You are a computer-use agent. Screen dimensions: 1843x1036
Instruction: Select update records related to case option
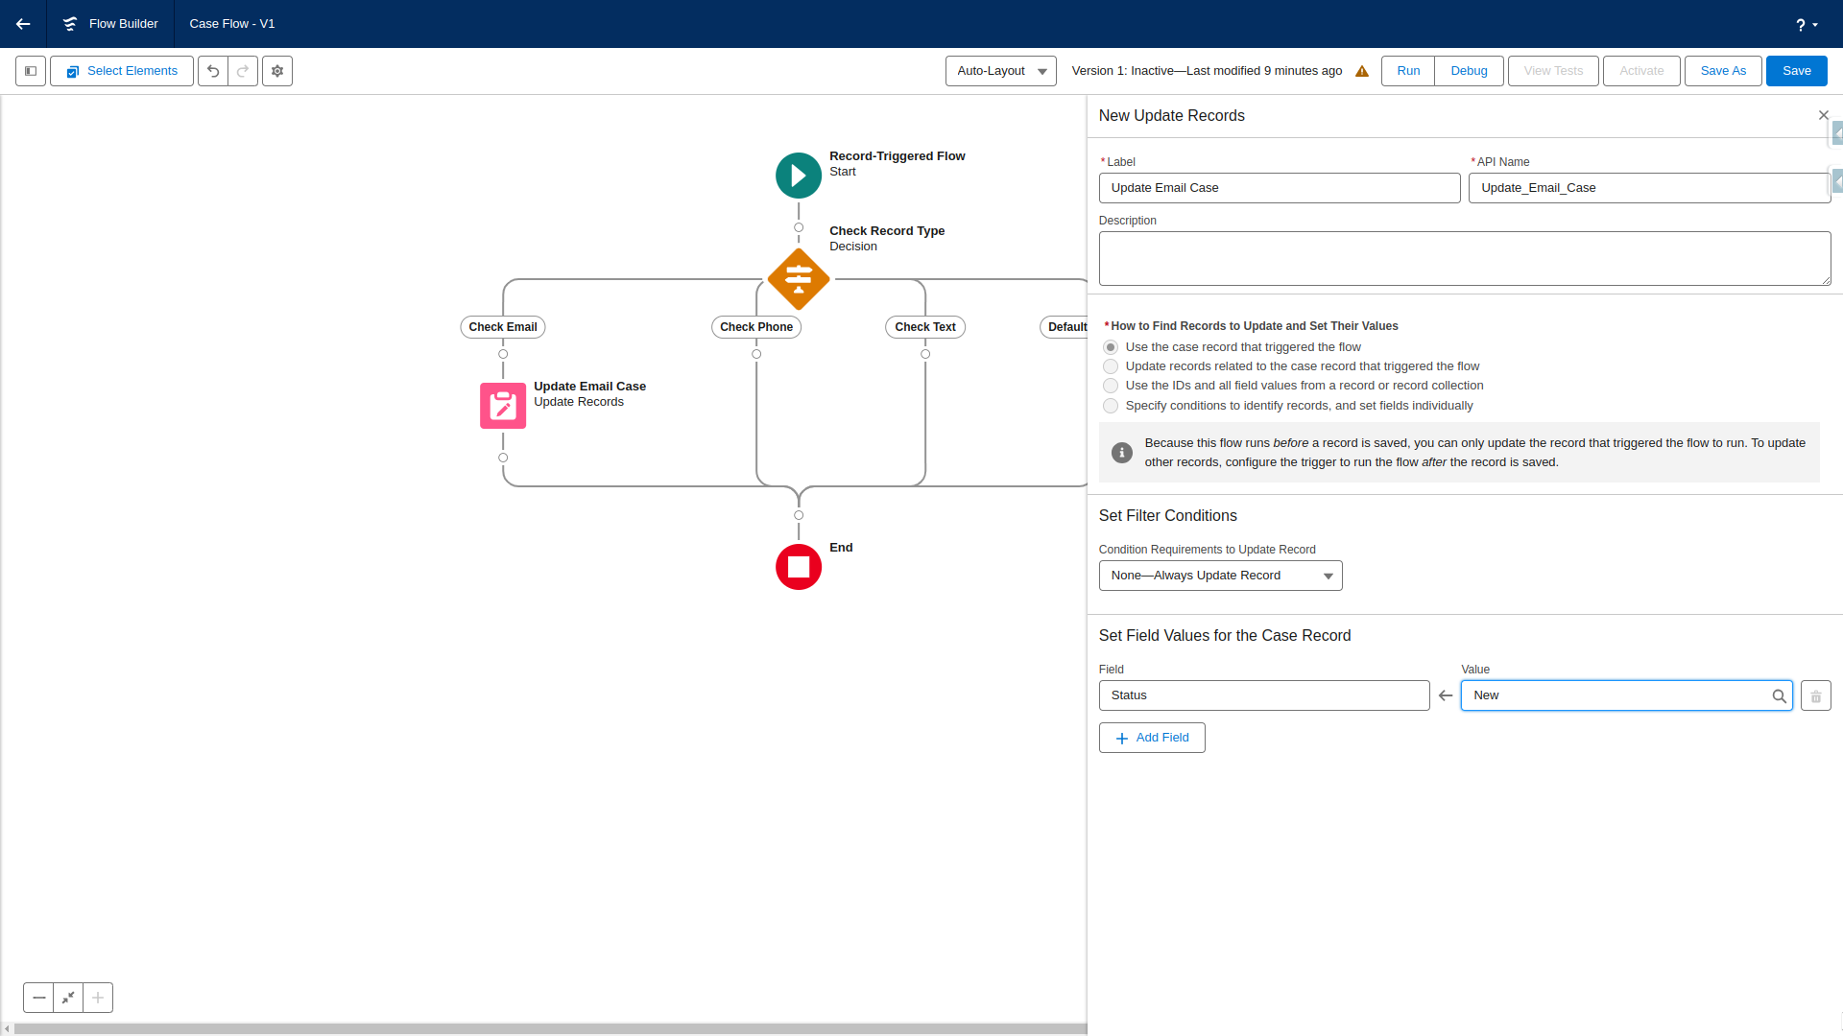pos(1111,366)
